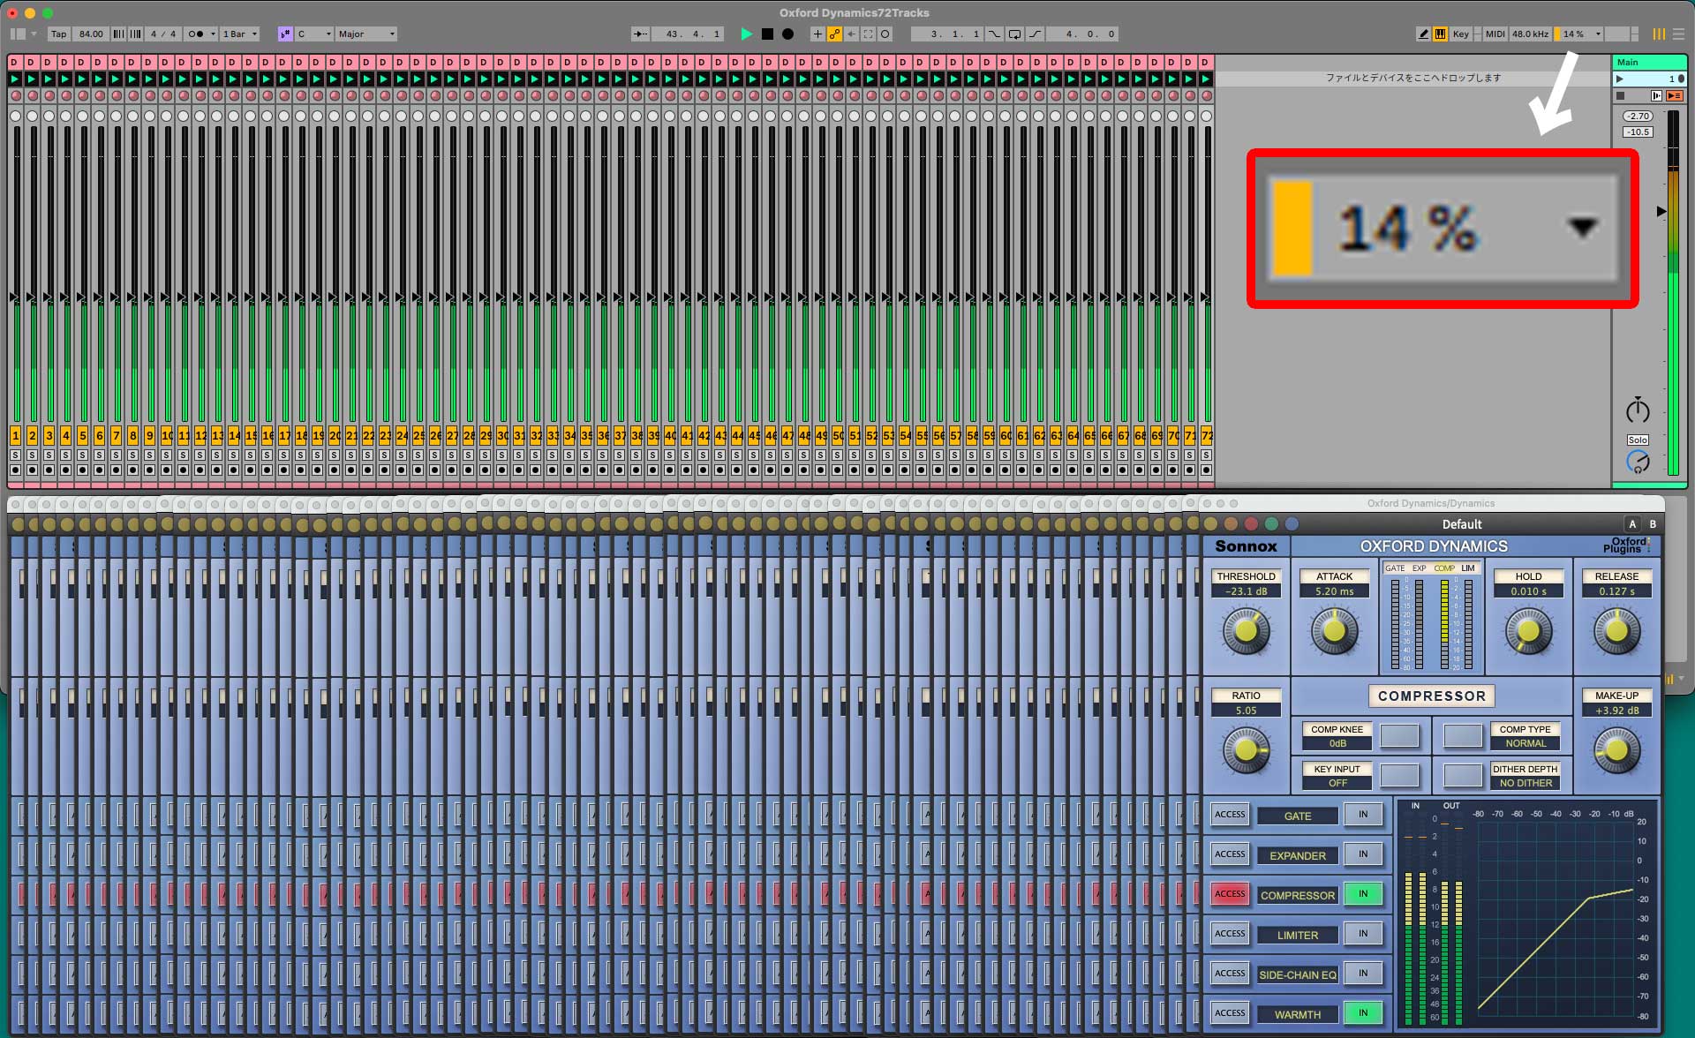Open the 14 % CPU load dropdown
Image resolution: width=1695 pixels, height=1038 pixels.
(1580, 34)
